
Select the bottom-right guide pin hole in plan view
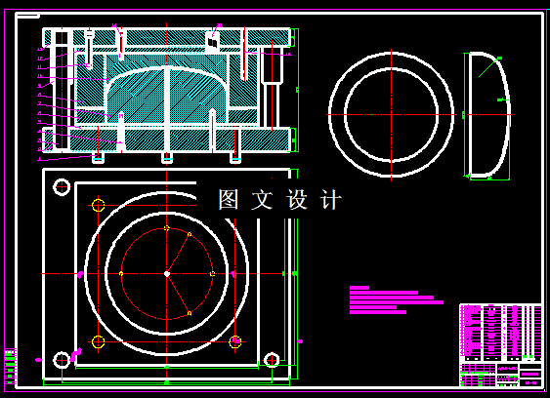pyautogui.click(x=272, y=360)
